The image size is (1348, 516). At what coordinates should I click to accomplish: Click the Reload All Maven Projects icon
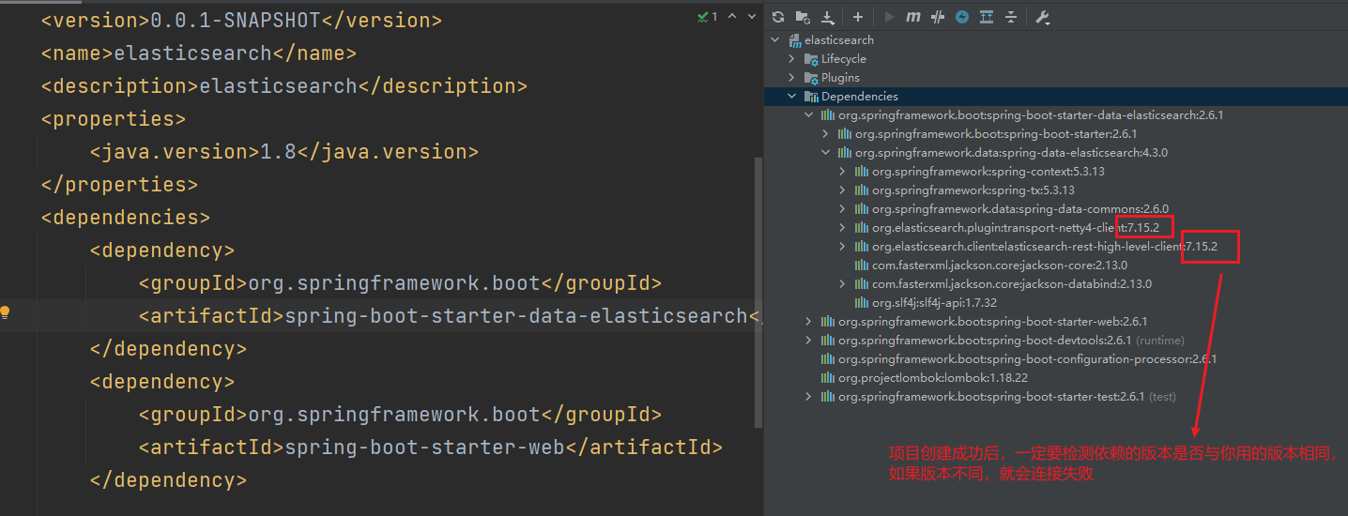778,17
